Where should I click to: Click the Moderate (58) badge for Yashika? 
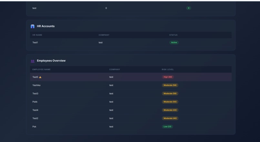click(x=170, y=85)
